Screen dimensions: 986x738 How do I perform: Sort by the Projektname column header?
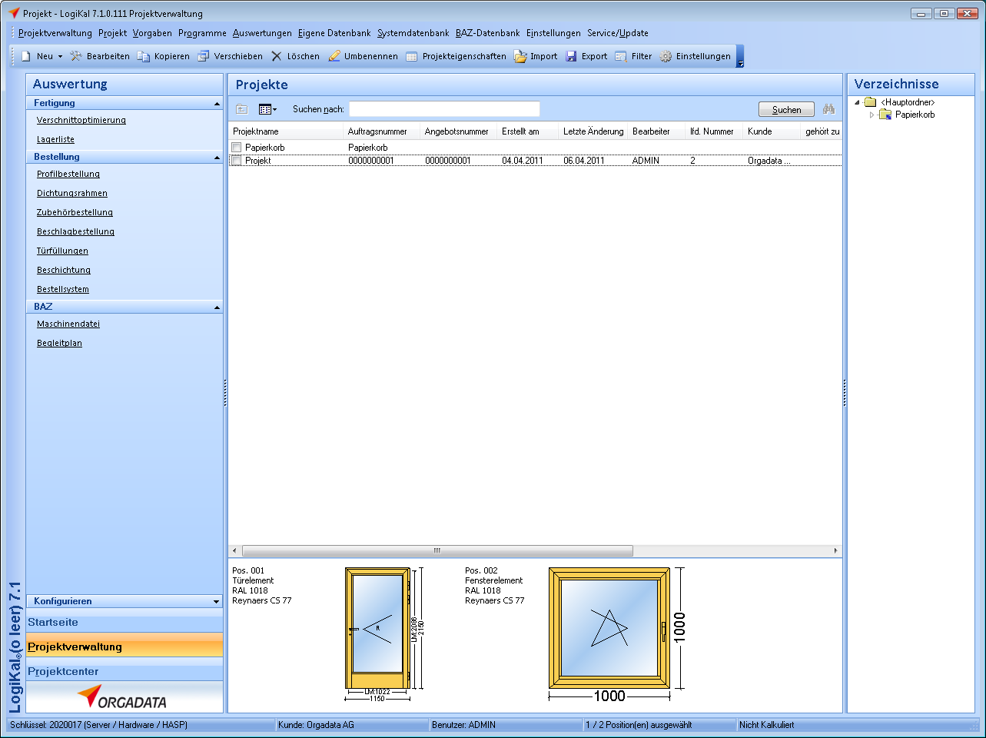[x=286, y=131]
